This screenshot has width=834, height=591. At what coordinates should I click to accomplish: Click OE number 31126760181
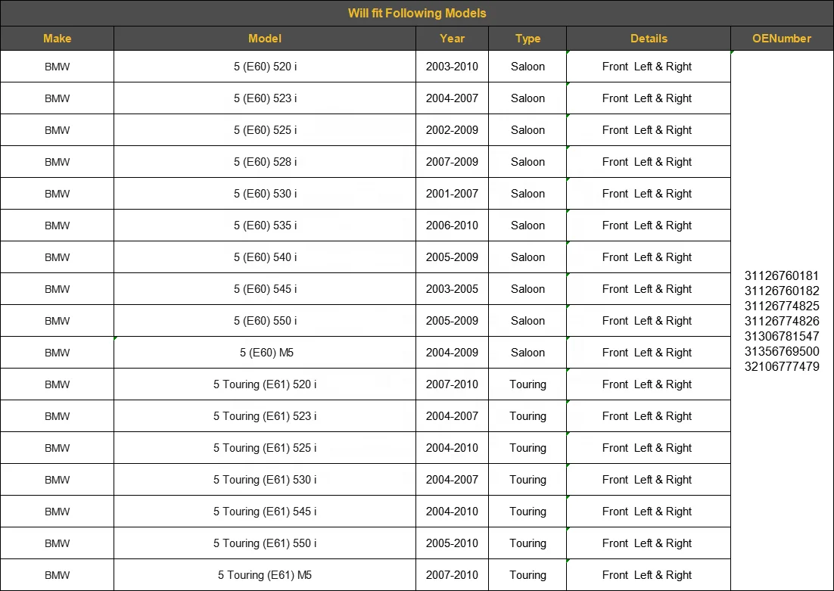point(781,275)
